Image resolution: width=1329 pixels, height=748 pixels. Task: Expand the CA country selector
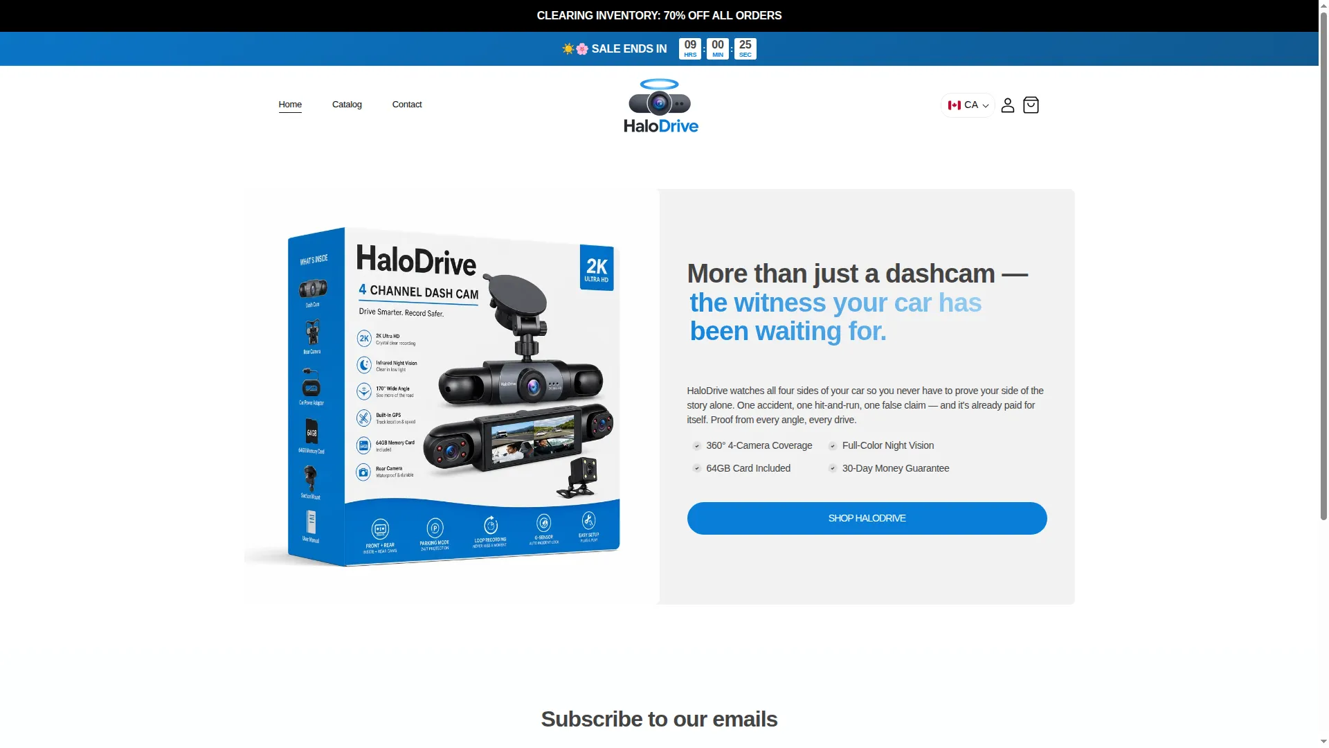click(x=968, y=105)
